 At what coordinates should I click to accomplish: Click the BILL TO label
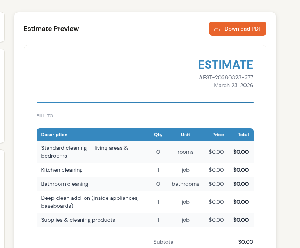click(x=45, y=116)
